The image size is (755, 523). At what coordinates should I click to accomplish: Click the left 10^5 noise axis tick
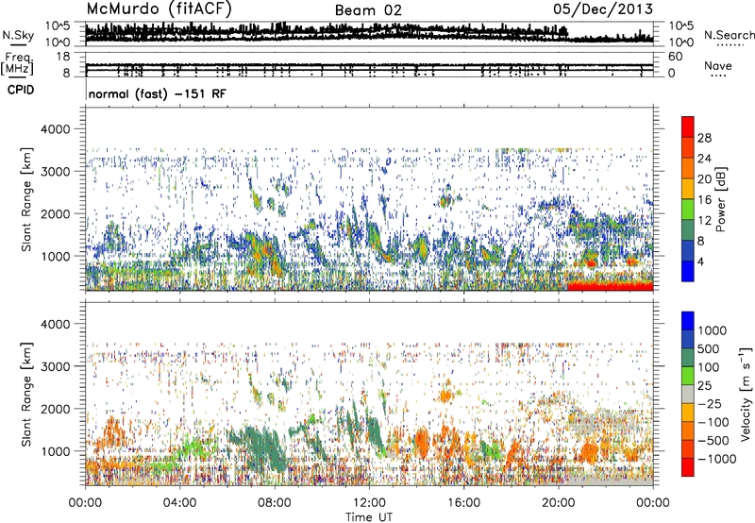[x=59, y=25]
